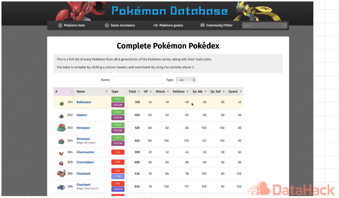This screenshot has height=198, width=339.
Task: Click Mega Venusaur's sprite icon
Action: (62, 141)
